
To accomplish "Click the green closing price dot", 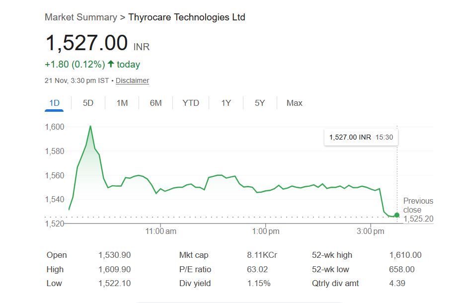I will click(396, 215).
